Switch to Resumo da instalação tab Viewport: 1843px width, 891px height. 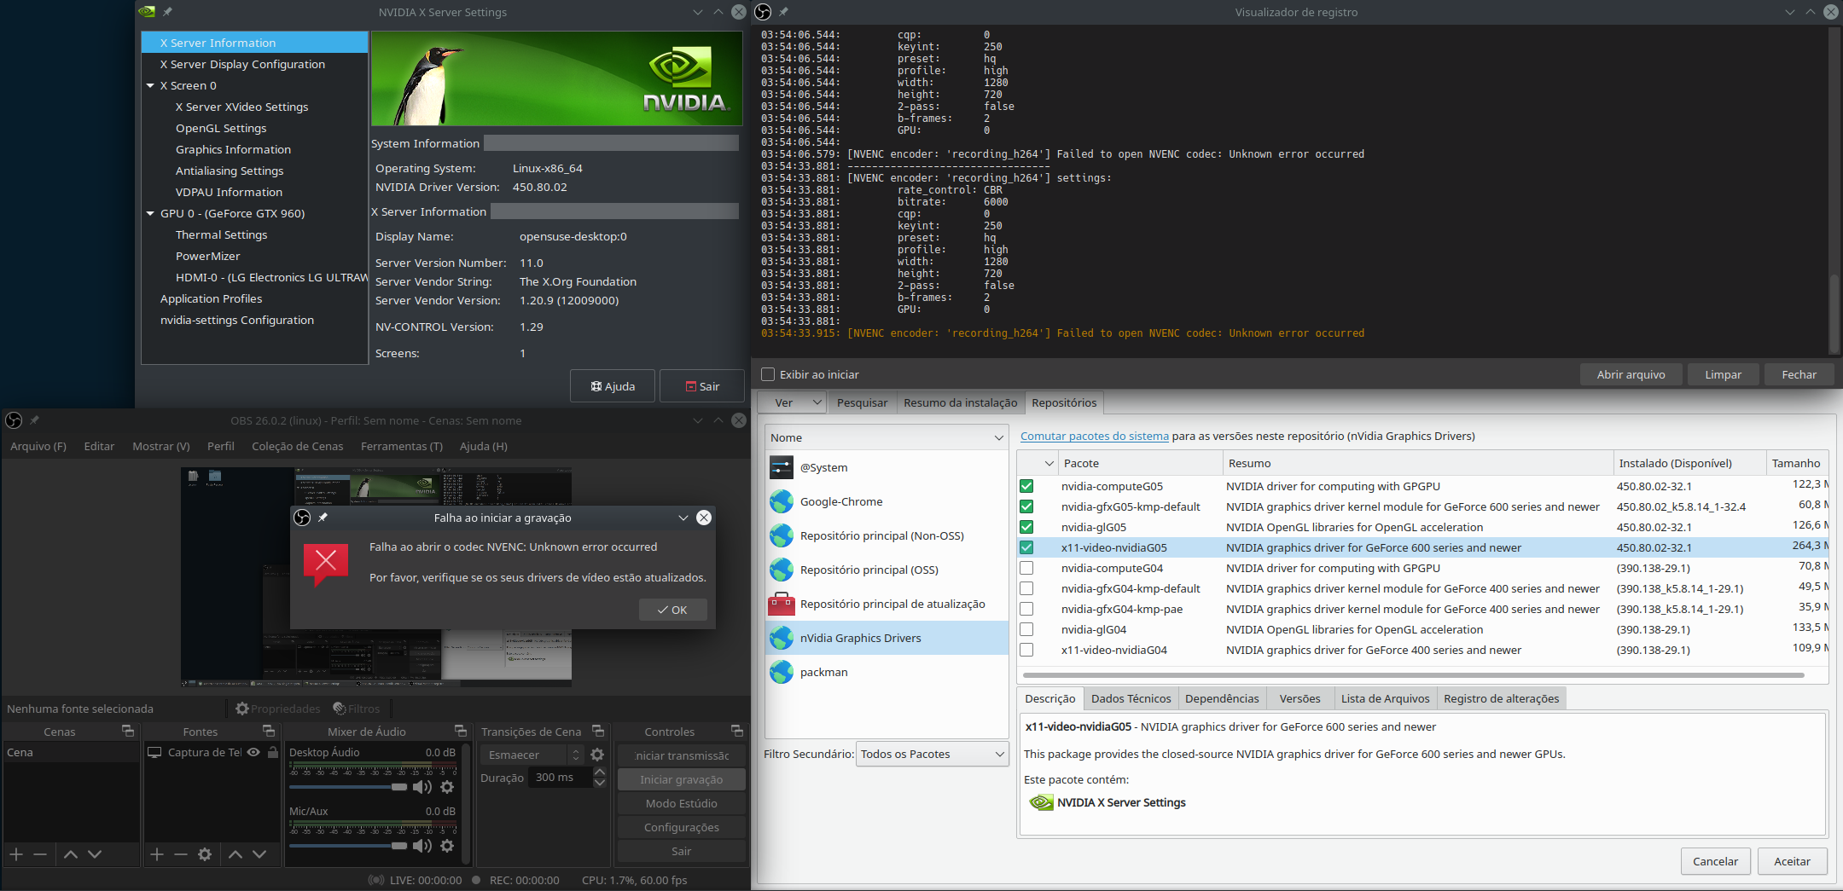pyautogui.click(x=960, y=402)
